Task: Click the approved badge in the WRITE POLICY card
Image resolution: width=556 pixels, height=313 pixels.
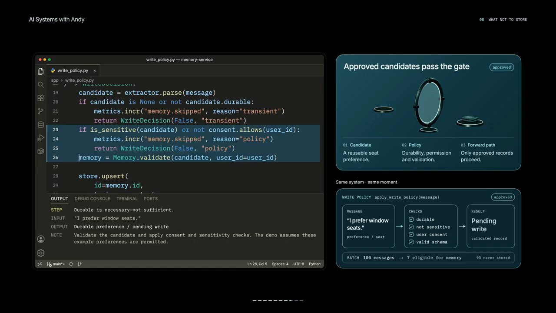Action: pyautogui.click(x=503, y=197)
